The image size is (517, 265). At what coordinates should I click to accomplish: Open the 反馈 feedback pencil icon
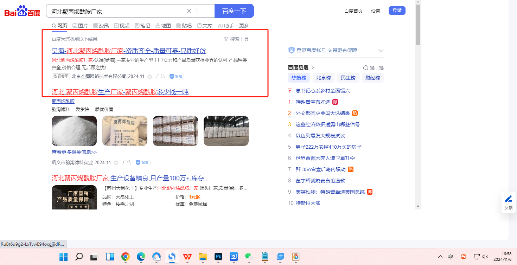[509, 199]
